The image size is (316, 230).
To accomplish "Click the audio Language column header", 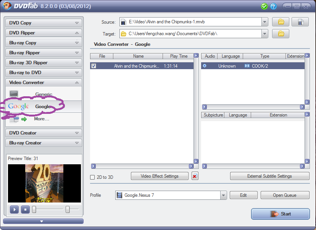I will click(x=231, y=56).
